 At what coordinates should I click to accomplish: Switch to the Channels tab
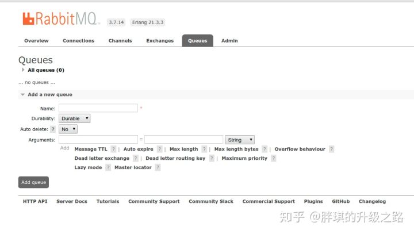[120, 41]
